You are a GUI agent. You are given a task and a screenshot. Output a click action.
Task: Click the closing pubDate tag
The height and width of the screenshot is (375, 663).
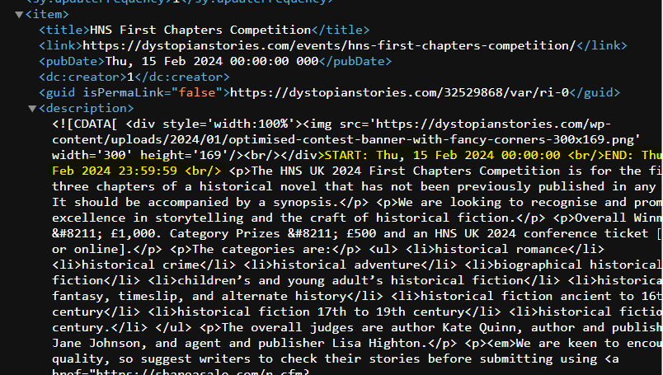(x=355, y=61)
